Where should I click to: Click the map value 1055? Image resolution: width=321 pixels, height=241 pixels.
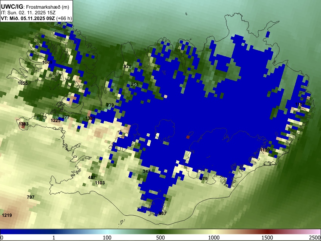(x=23, y=83)
